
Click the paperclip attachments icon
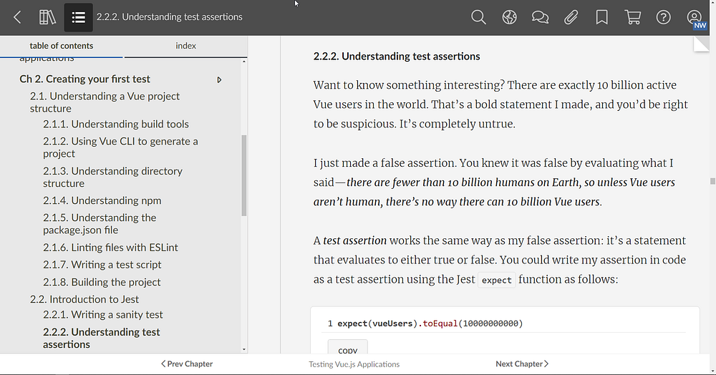[571, 17]
